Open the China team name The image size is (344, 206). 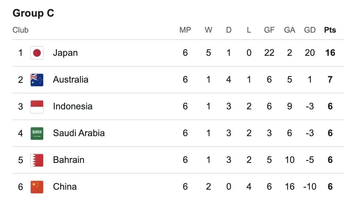click(65, 187)
